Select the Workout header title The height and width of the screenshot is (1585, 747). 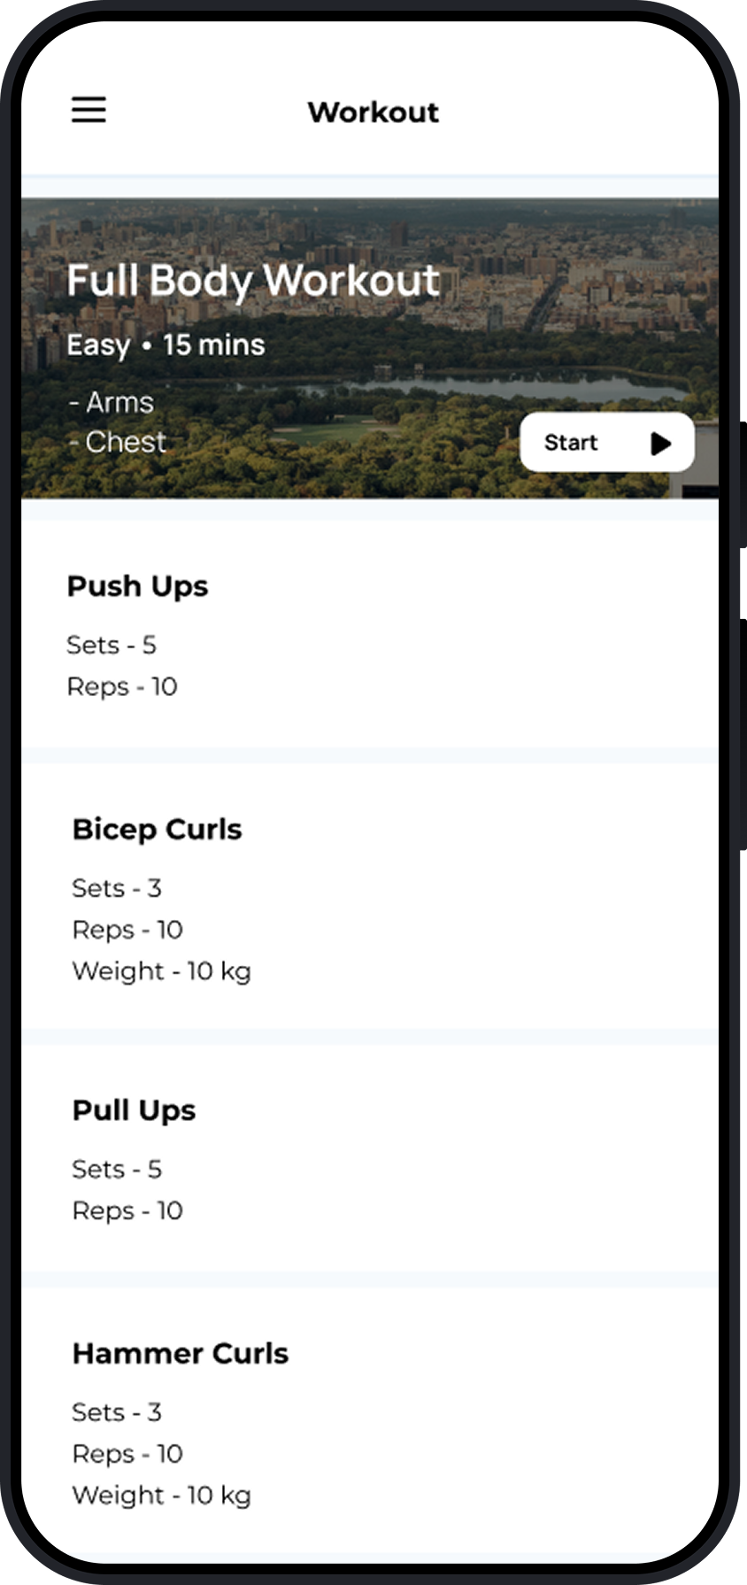point(373,112)
